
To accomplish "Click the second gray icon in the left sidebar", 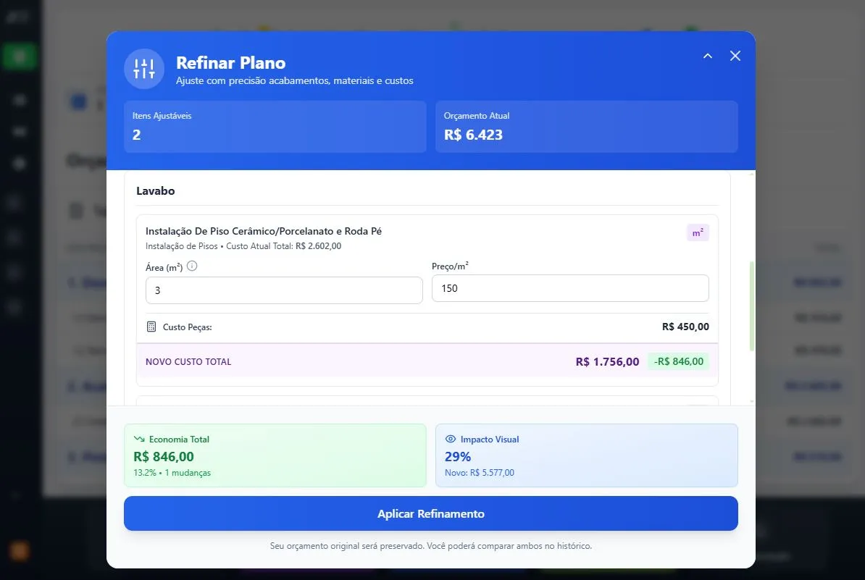I will pyautogui.click(x=18, y=131).
